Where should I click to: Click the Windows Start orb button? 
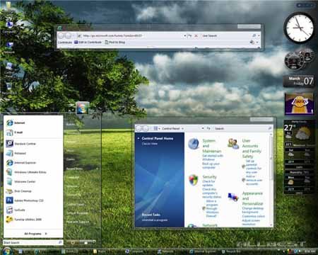coord(7,251)
